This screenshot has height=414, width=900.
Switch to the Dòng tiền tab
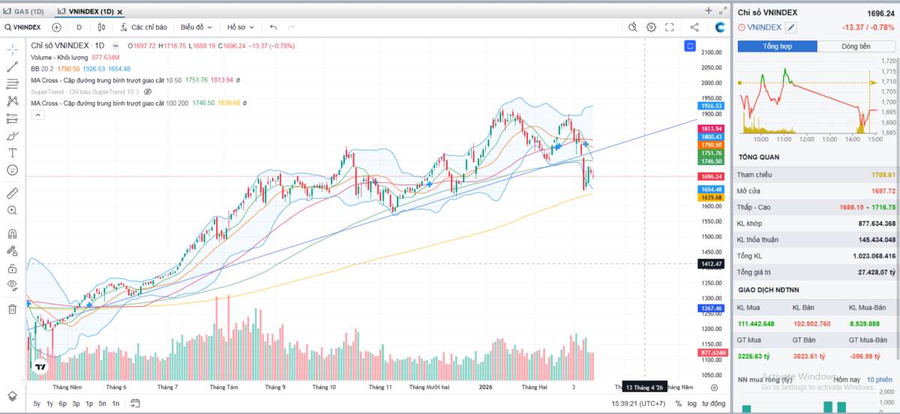tap(856, 46)
